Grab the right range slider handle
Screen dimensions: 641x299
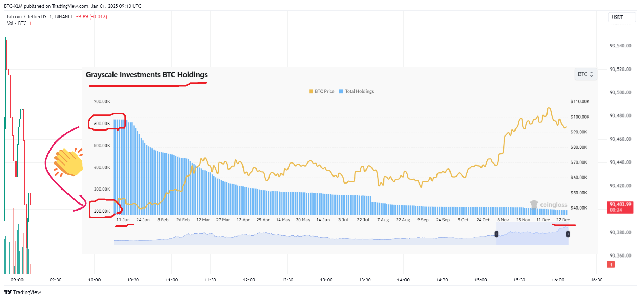click(x=568, y=234)
